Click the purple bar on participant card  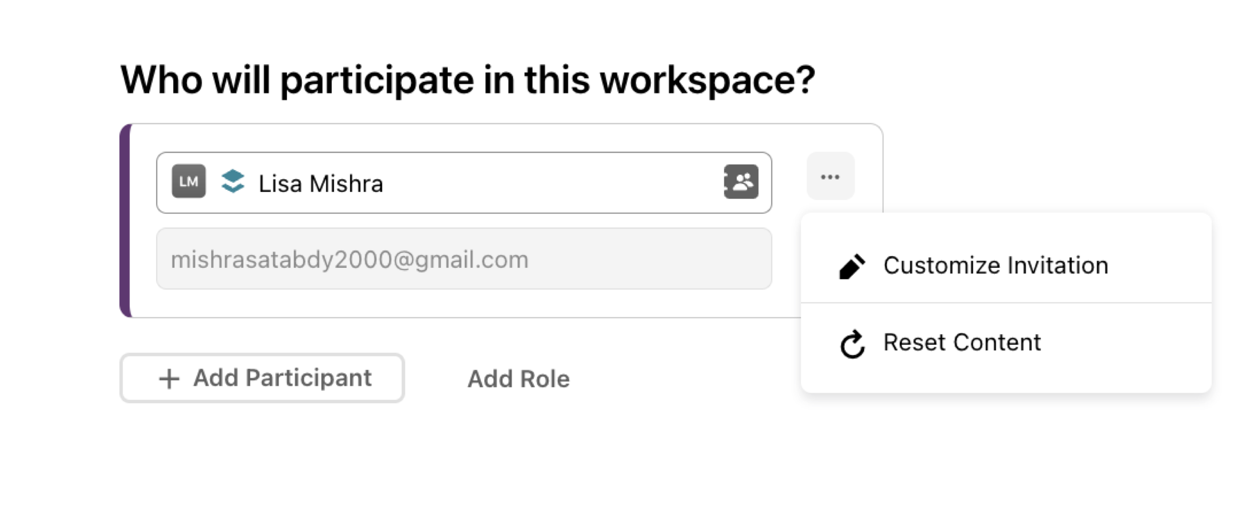click(x=125, y=220)
